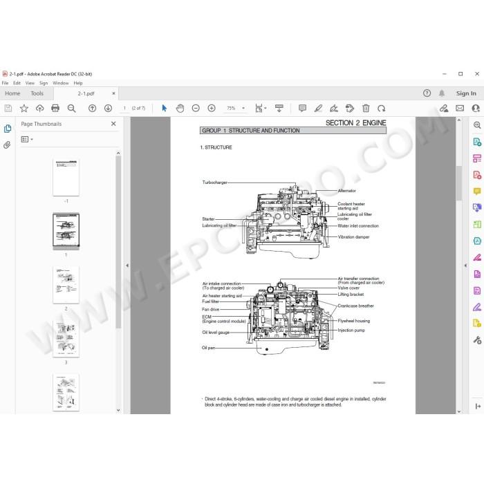
Task: Zoom out with the minus icon
Action: tap(196, 109)
